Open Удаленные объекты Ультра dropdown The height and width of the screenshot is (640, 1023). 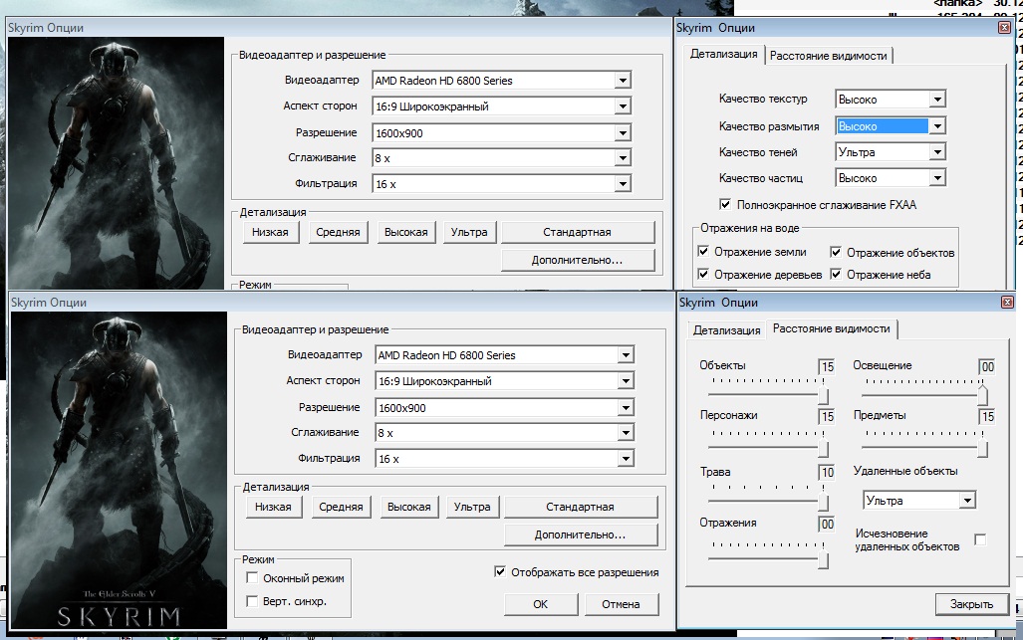[x=966, y=501]
